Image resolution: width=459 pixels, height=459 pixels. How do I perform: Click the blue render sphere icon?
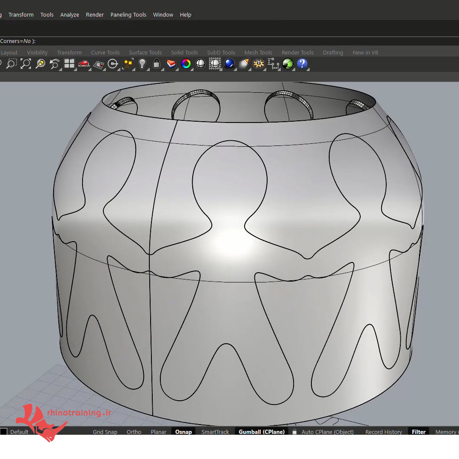[229, 64]
